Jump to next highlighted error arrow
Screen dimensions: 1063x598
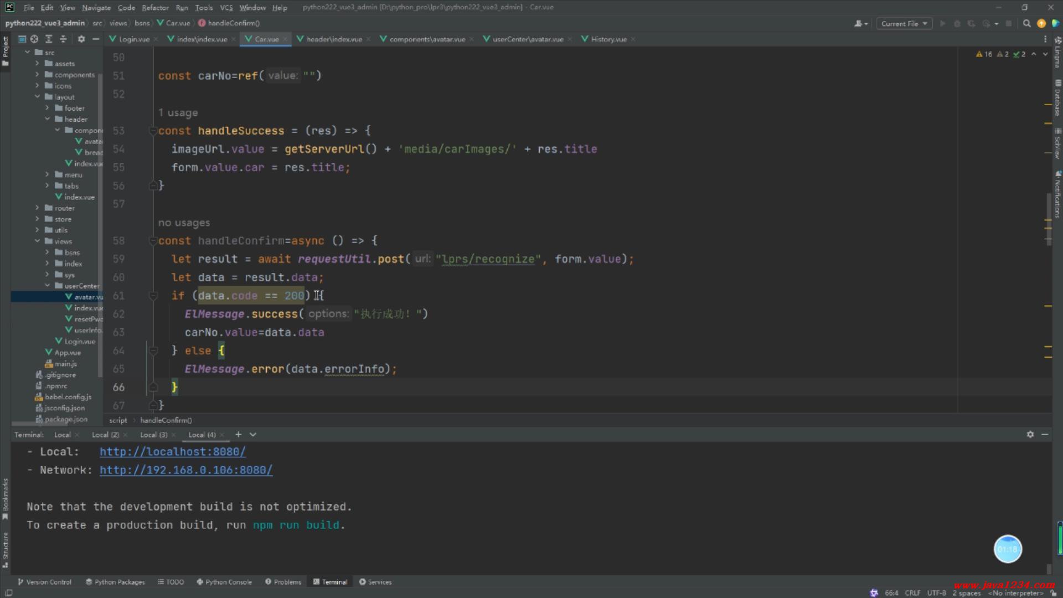pos(1045,54)
